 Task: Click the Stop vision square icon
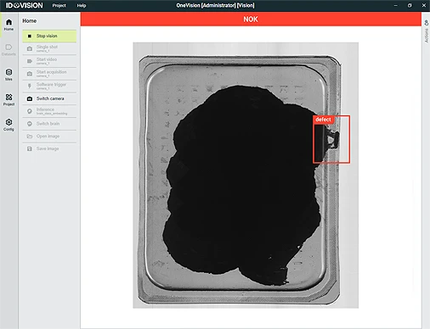pyautogui.click(x=30, y=36)
